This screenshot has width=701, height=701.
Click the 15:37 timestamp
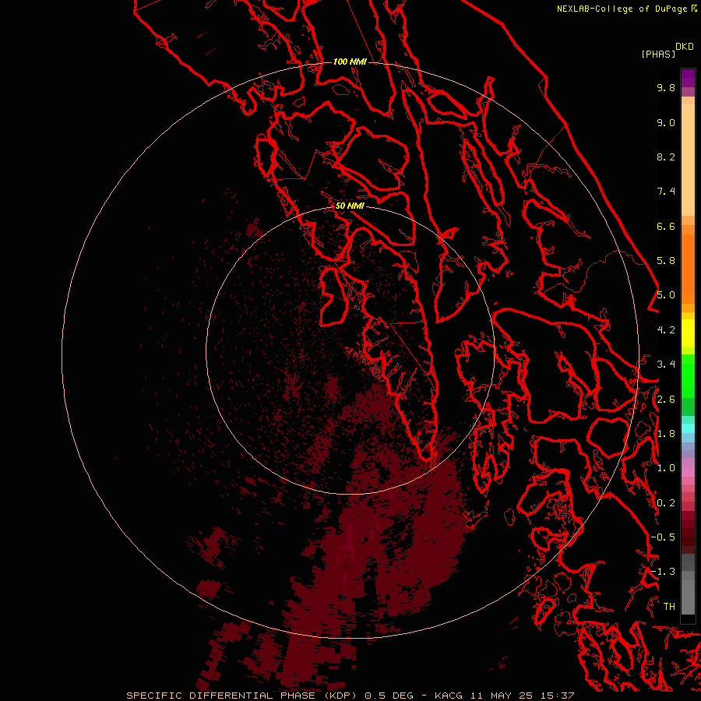[x=559, y=696]
